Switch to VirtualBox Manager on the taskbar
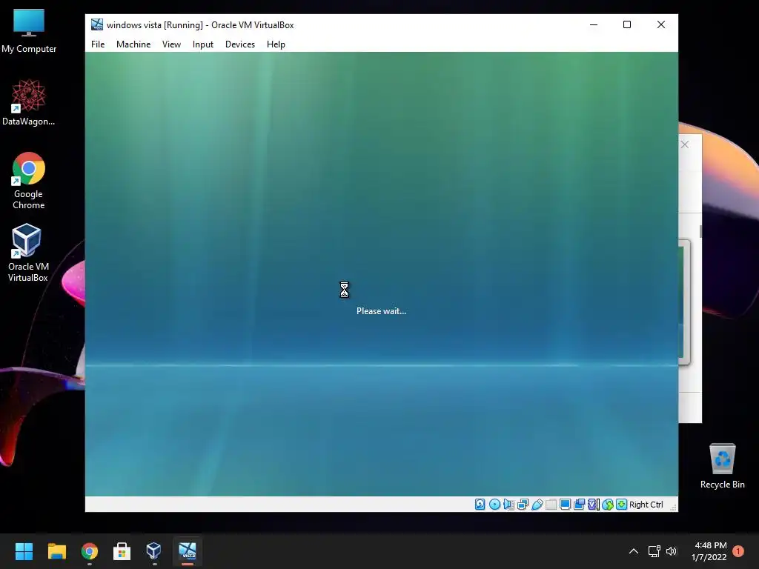The height and width of the screenshot is (569, 759). (x=154, y=551)
